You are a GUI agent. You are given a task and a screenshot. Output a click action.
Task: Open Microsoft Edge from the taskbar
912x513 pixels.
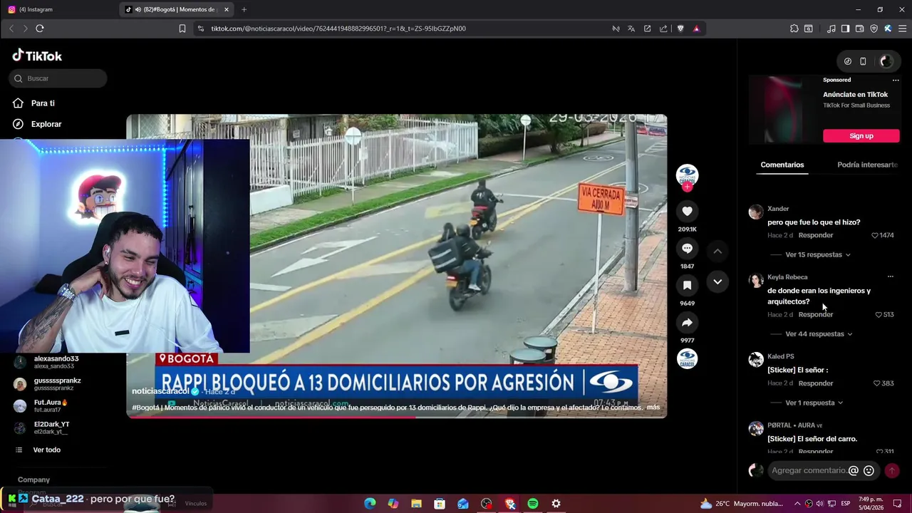370,504
